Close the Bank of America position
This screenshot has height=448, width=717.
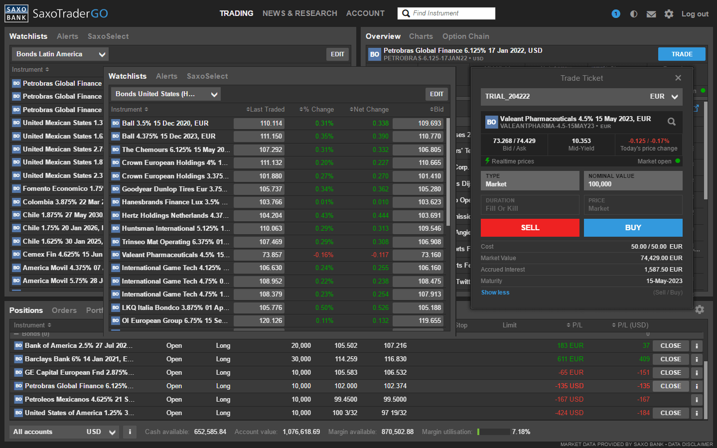(671, 346)
